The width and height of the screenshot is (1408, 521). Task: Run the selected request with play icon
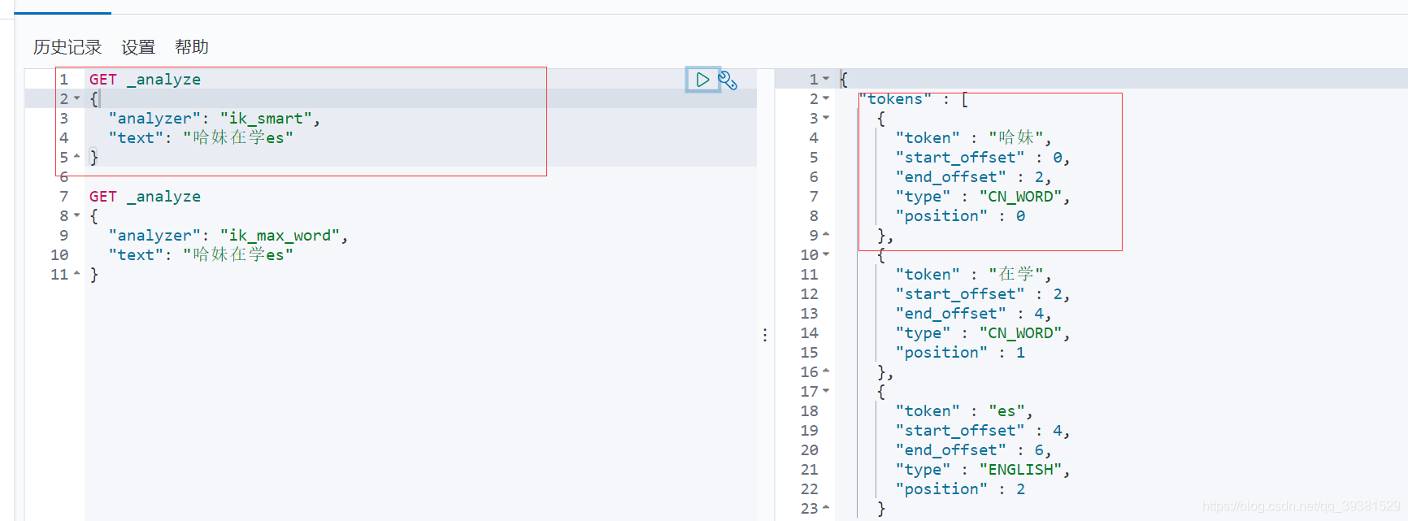point(702,80)
